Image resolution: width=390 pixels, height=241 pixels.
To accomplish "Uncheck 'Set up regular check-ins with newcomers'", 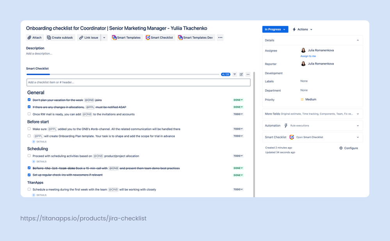I will [29, 175].
